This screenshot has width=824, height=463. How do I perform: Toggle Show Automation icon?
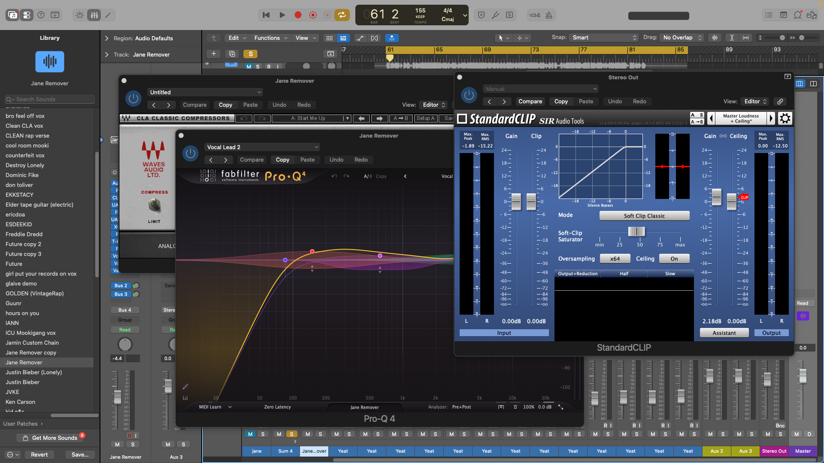pyautogui.click(x=360, y=38)
